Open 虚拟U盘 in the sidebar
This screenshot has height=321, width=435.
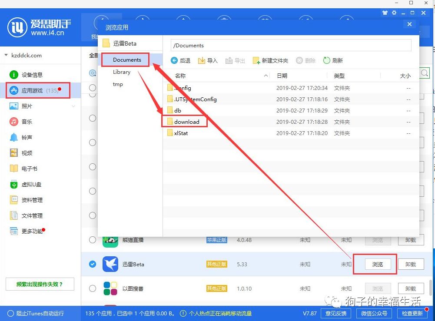click(x=31, y=184)
